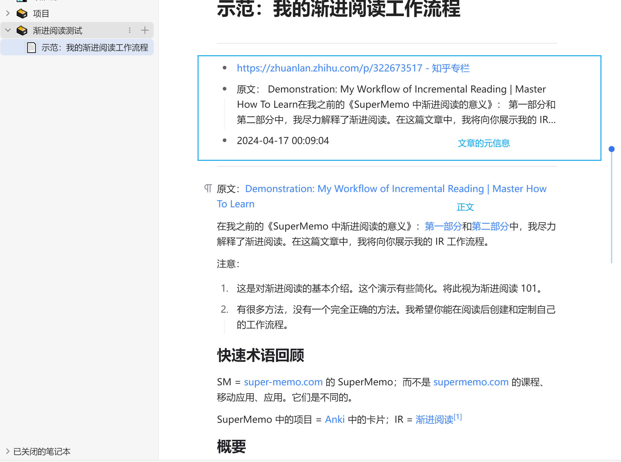The width and height of the screenshot is (621, 462).
Task: Collapse the 渐进阅读测试 notebook
Action: pos(8,30)
